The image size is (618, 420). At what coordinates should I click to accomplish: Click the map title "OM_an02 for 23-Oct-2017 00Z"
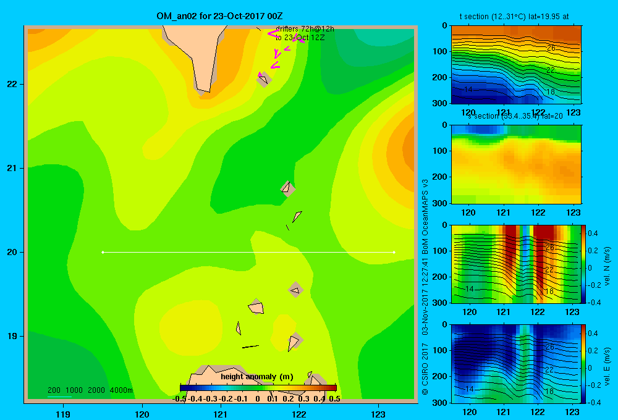coord(219,16)
